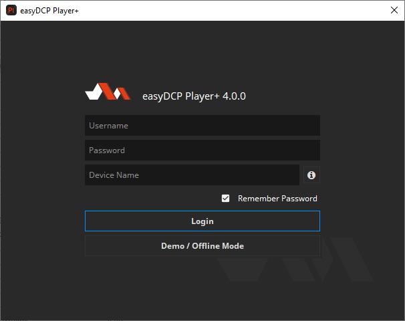
Task: Toggle the Remember Password checkbox
Action: pos(226,199)
